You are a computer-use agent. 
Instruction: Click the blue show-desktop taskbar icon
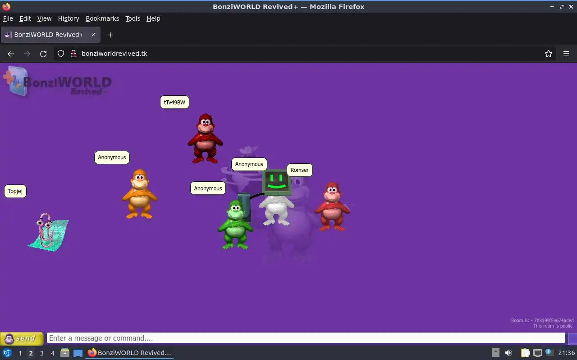point(78,353)
